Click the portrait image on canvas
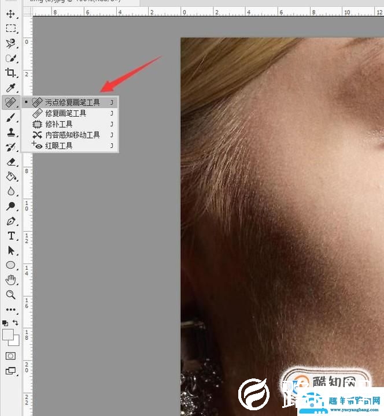This screenshot has width=384, height=416. tap(282, 226)
